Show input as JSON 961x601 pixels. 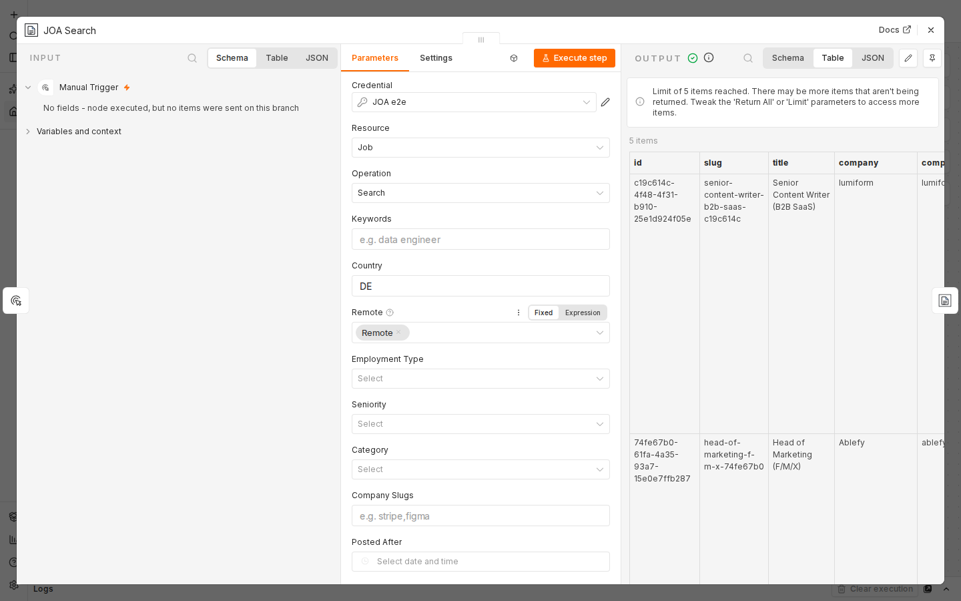click(x=317, y=58)
